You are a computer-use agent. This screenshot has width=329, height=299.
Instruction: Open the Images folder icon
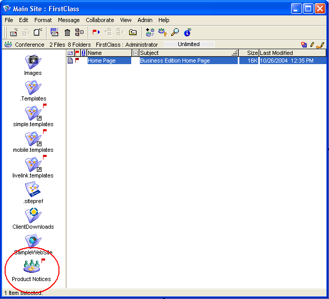click(33, 62)
